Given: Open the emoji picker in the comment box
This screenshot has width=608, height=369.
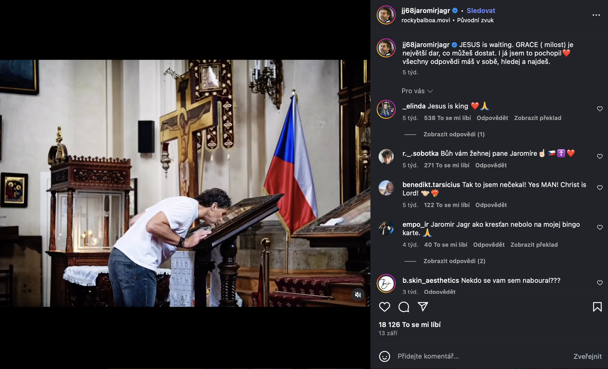Looking at the screenshot, I should pyautogui.click(x=385, y=356).
